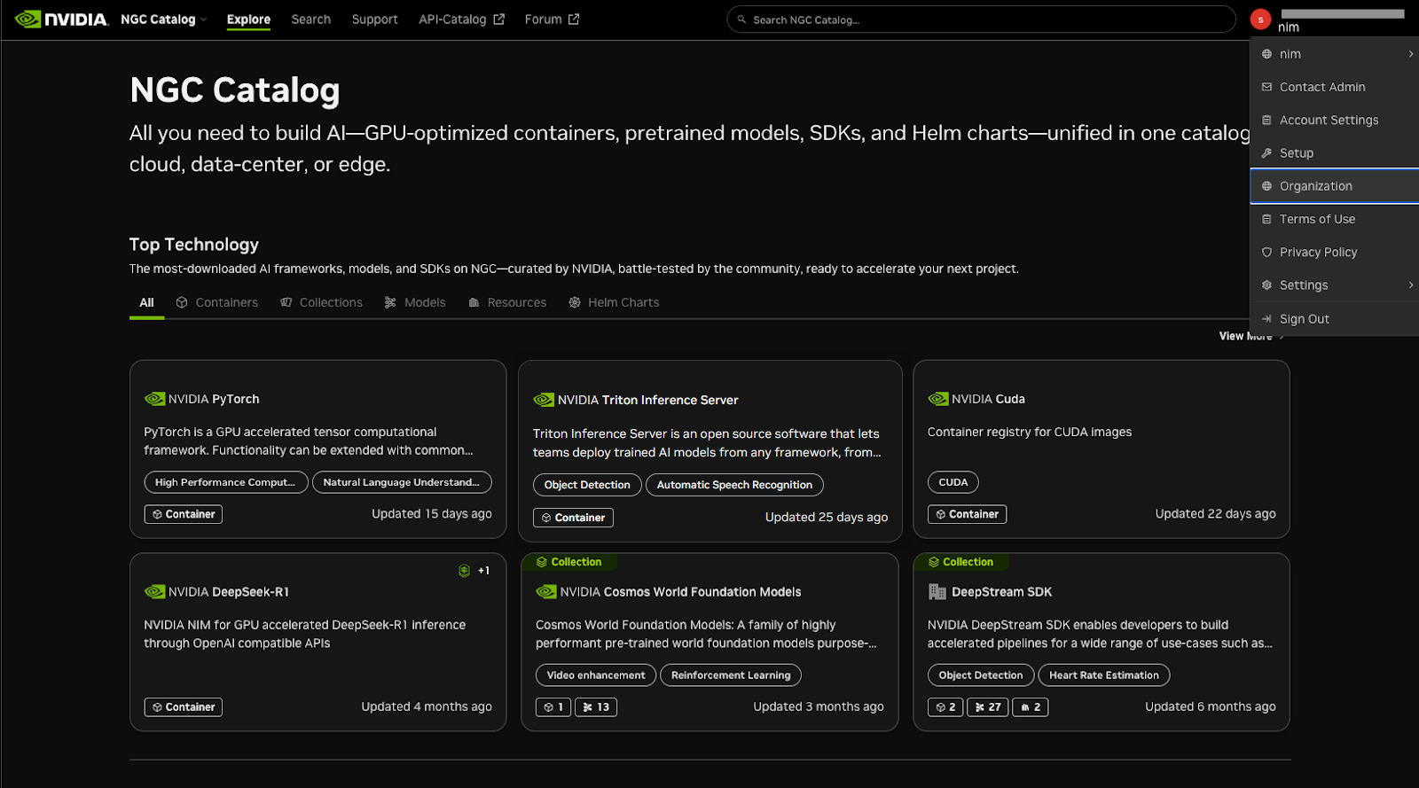Image resolution: width=1419 pixels, height=788 pixels.
Task: Click Automatic Speech Recognition tag
Action: point(734,485)
